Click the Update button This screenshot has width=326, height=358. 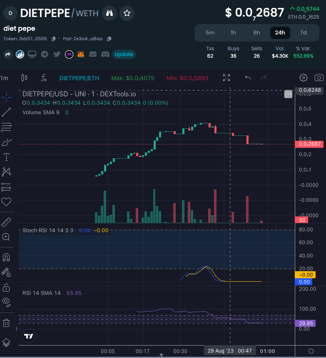124,54
